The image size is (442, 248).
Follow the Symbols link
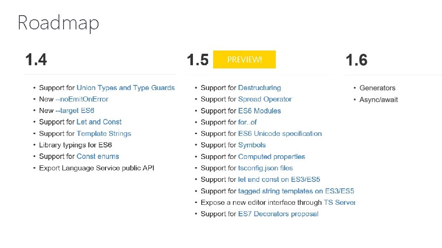252,145
